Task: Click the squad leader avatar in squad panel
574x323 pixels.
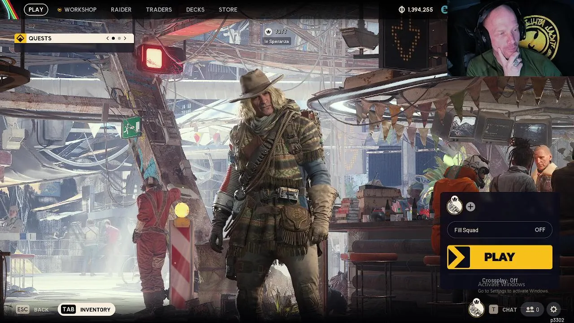Action: (x=455, y=206)
